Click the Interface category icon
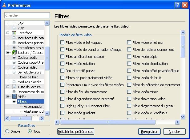Screen dimensions: 190x139 tap(14, 33)
